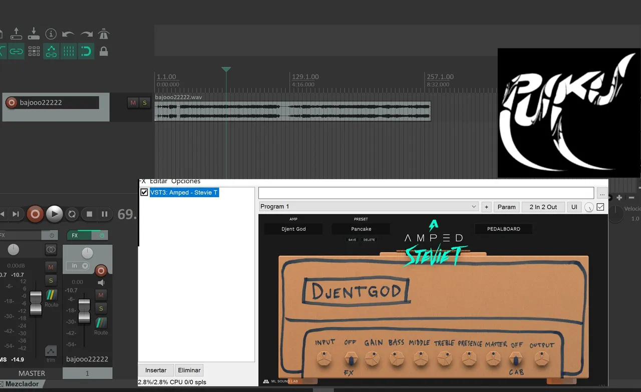Click the Param button
This screenshot has height=392, width=641.
click(506, 206)
